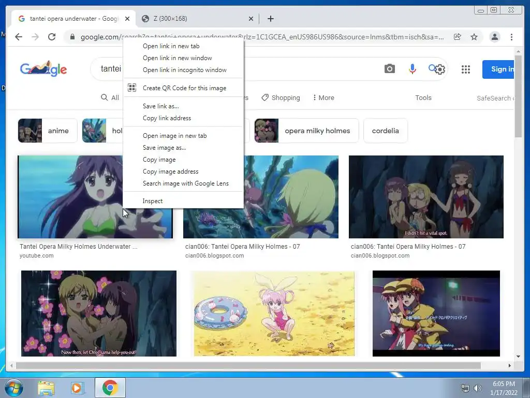
Task: Go to the Shopping results tab
Action: pos(281,98)
